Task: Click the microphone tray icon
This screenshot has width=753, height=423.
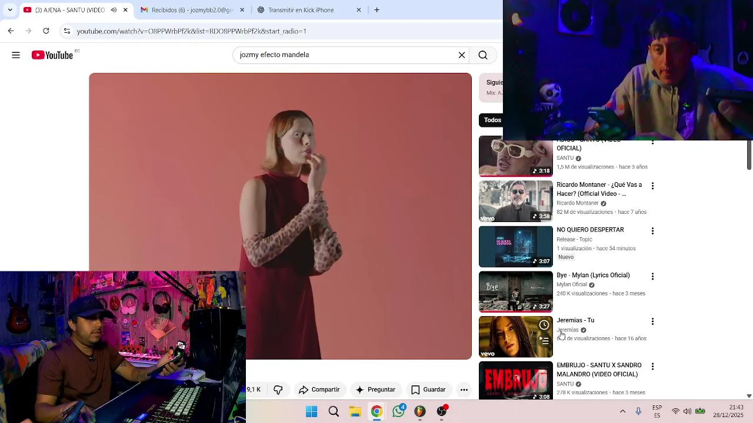Action: (638, 411)
